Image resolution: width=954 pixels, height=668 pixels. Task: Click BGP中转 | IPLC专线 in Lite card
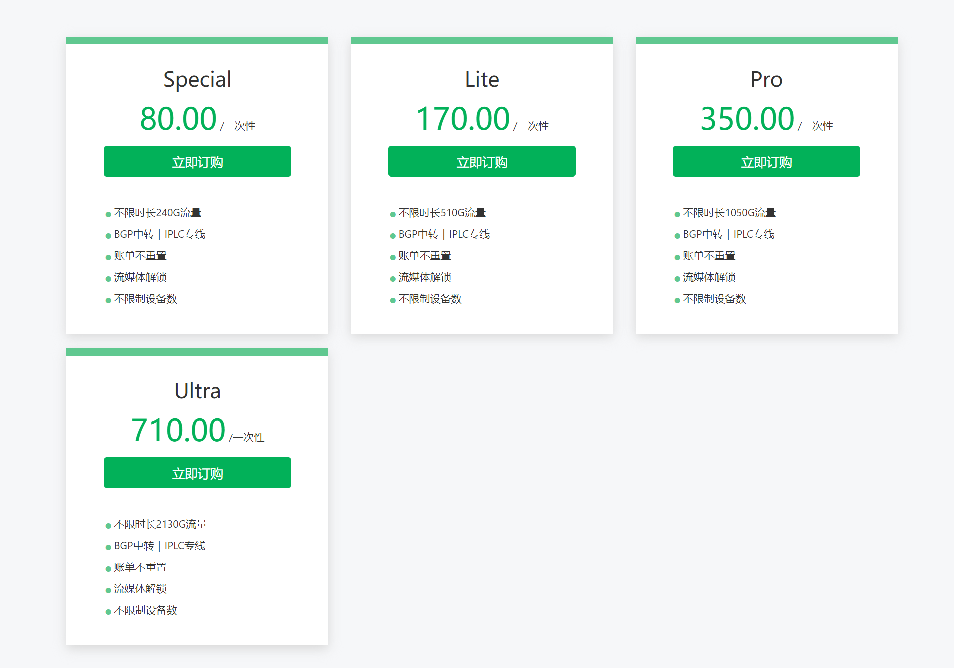tap(444, 234)
